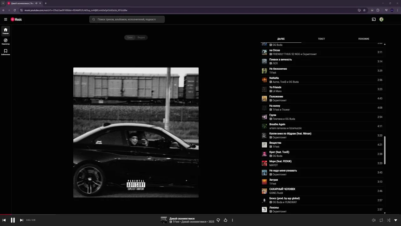401x226 pixels.
Task: Click the search field for tracks
Action: coord(127,19)
